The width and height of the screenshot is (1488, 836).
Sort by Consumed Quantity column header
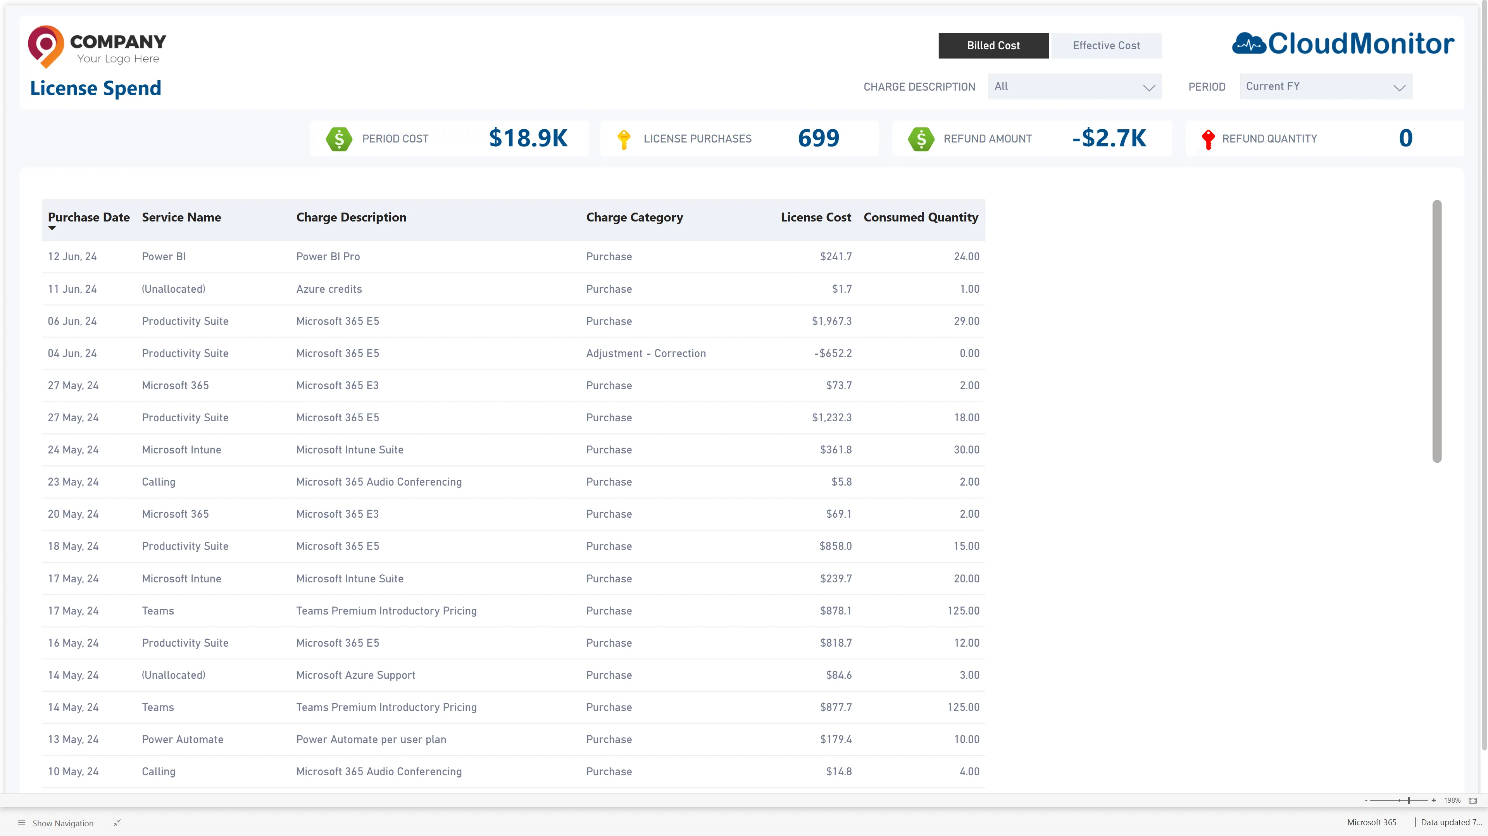point(921,218)
